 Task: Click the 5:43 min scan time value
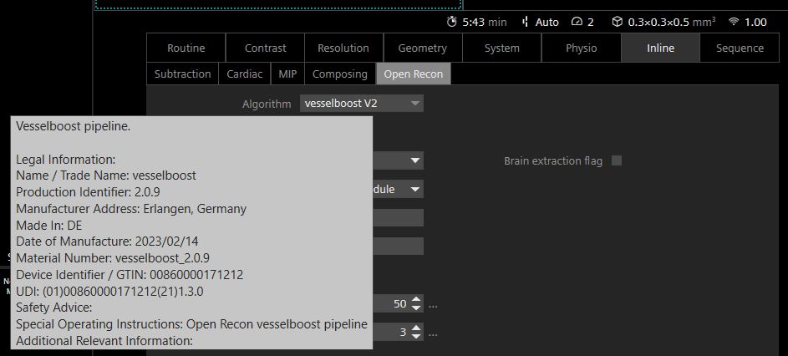485,22
